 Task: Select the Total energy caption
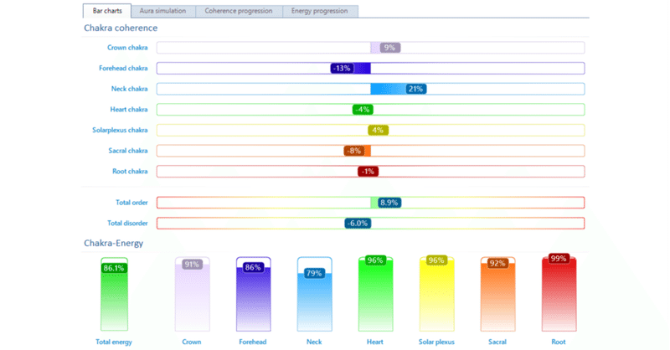[114, 342]
